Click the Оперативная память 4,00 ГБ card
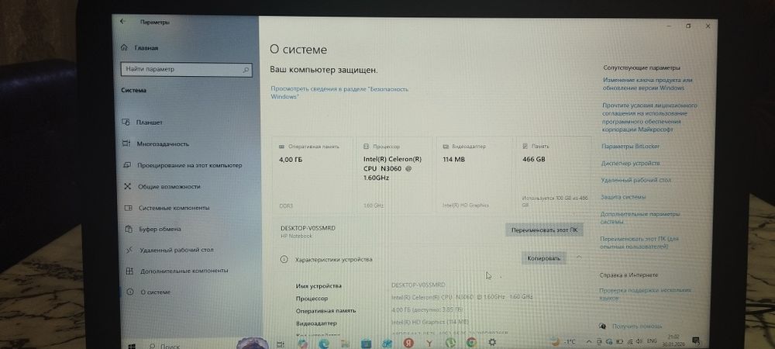The image size is (775, 349). click(x=313, y=175)
